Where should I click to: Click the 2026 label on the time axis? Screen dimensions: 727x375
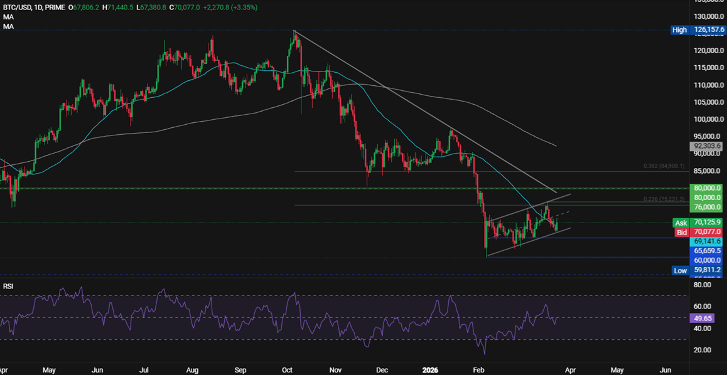point(430,370)
